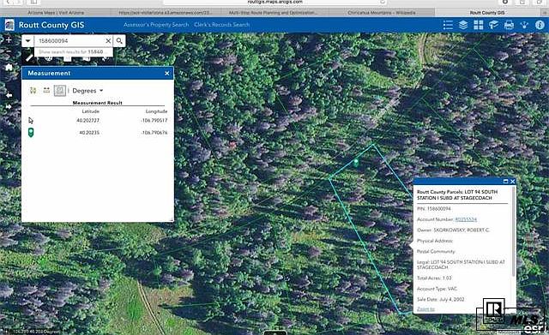
Task: Select the ruler Measurement tool icon
Action: pyautogui.click(x=29, y=57)
